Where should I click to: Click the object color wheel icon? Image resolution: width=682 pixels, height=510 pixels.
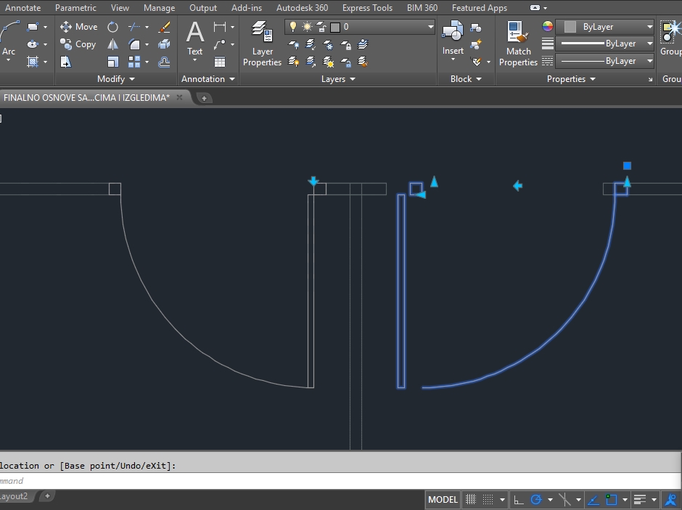tap(548, 27)
